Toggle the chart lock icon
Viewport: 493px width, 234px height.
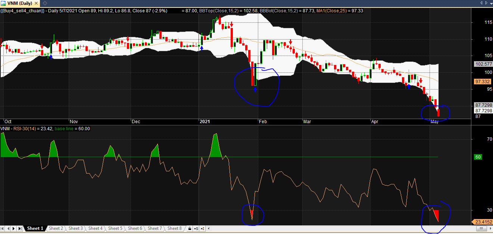point(190,228)
